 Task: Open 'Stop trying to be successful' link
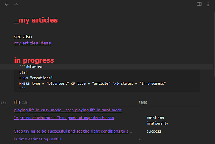point(72,131)
